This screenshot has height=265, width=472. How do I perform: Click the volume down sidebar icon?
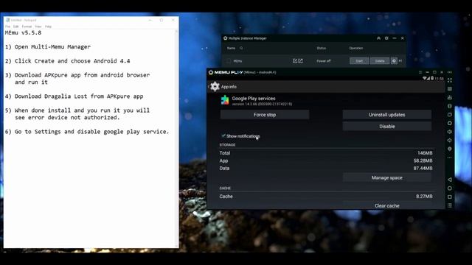[x=449, y=141]
